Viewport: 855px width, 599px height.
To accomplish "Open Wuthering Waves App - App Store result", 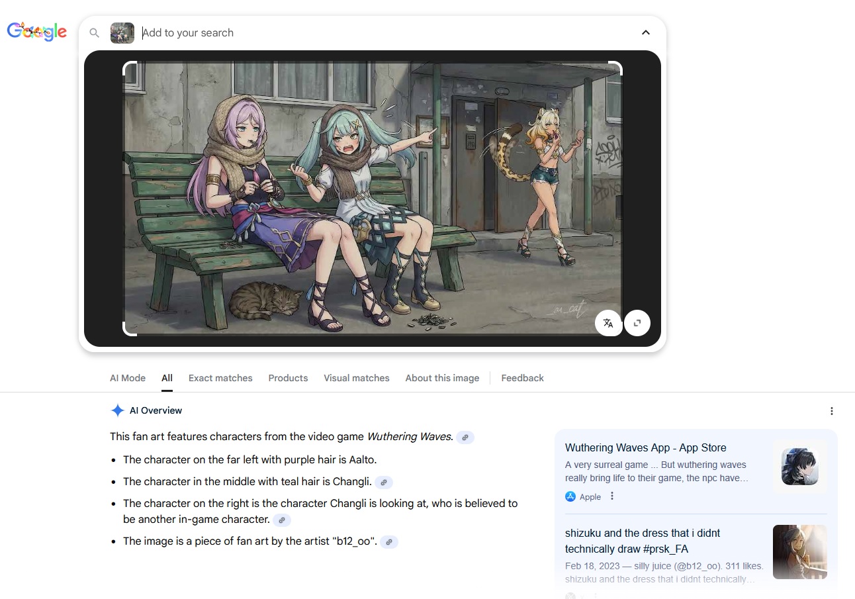I will (646, 447).
